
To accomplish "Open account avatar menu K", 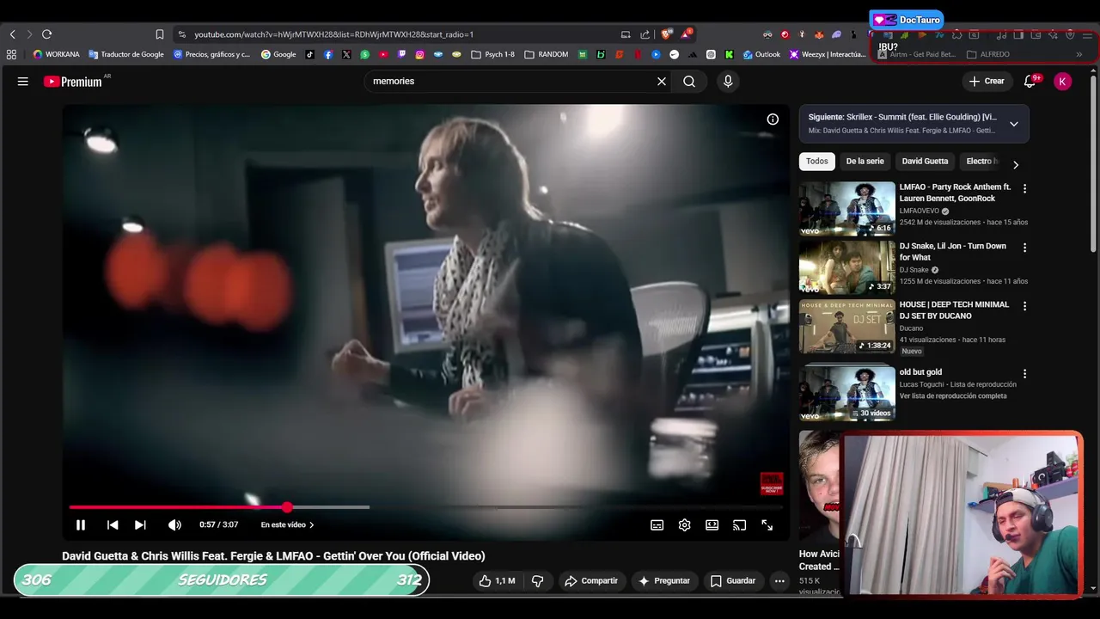I will tap(1063, 81).
